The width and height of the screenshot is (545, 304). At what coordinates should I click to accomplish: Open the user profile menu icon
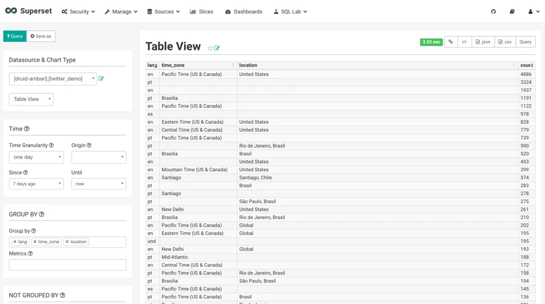coord(533,12)
